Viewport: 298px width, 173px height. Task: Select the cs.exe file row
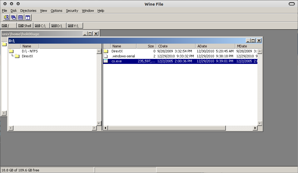pyautogui.click(x=117, y=61)
